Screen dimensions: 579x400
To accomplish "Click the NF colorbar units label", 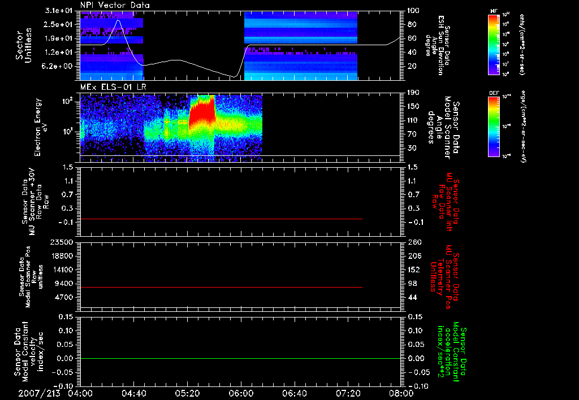I will (x=522, y=45).
